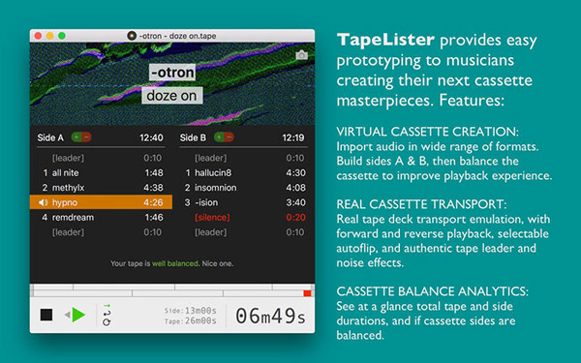Screen dimensions: 581x363
Task: Click the doze on album title label
Action: click(x=172, y=96)
